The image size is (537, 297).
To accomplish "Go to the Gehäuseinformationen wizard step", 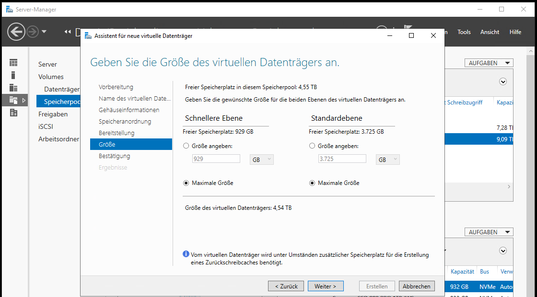I will point(129,110).
